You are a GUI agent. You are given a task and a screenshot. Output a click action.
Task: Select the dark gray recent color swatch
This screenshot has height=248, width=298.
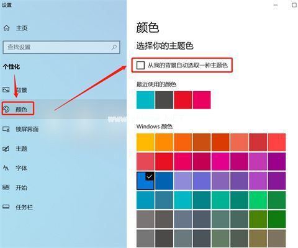164,100
